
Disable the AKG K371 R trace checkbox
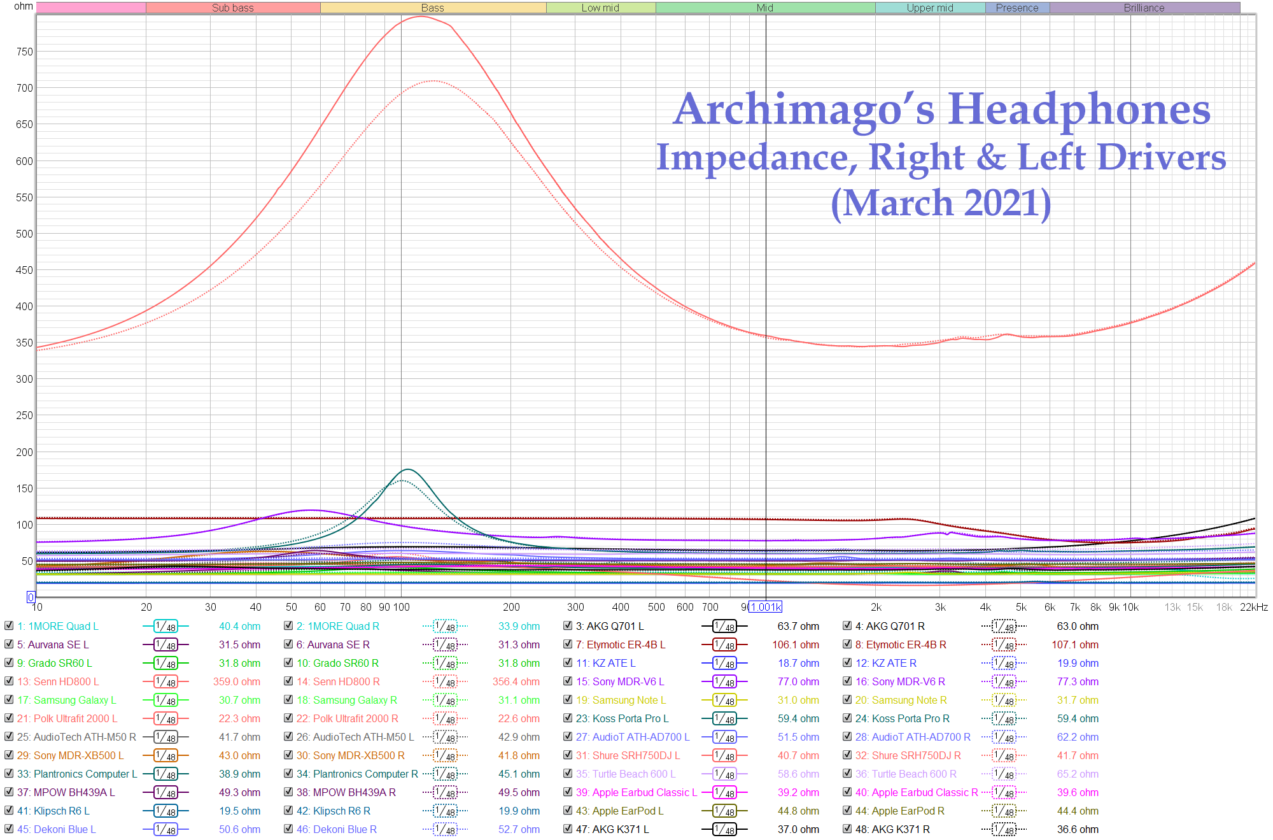(x=848, y=829)
